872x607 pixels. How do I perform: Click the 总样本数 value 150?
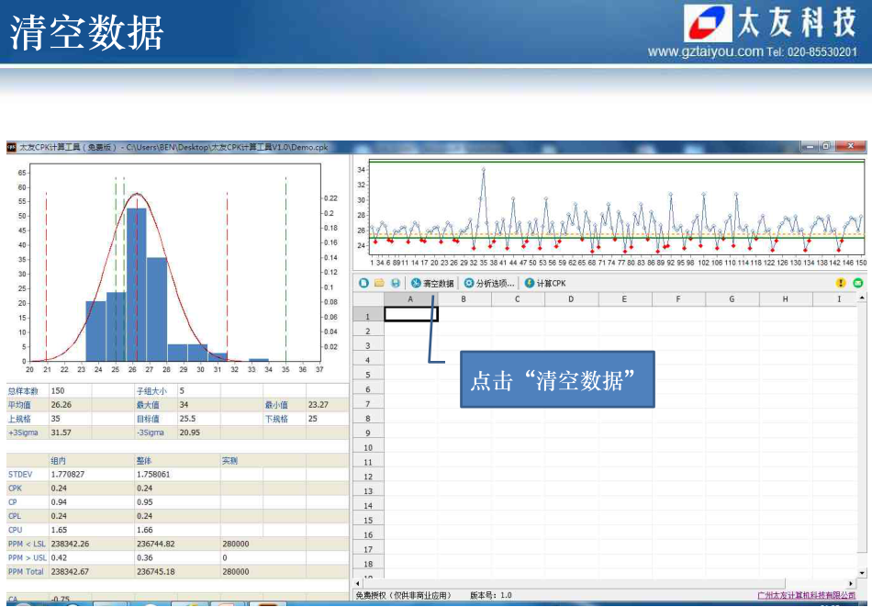click(58, 390)
